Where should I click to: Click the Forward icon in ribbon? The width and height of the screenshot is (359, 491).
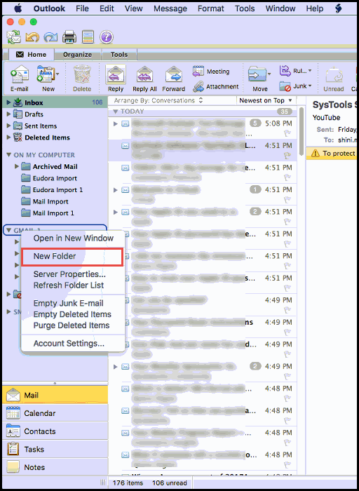(174, 74)
